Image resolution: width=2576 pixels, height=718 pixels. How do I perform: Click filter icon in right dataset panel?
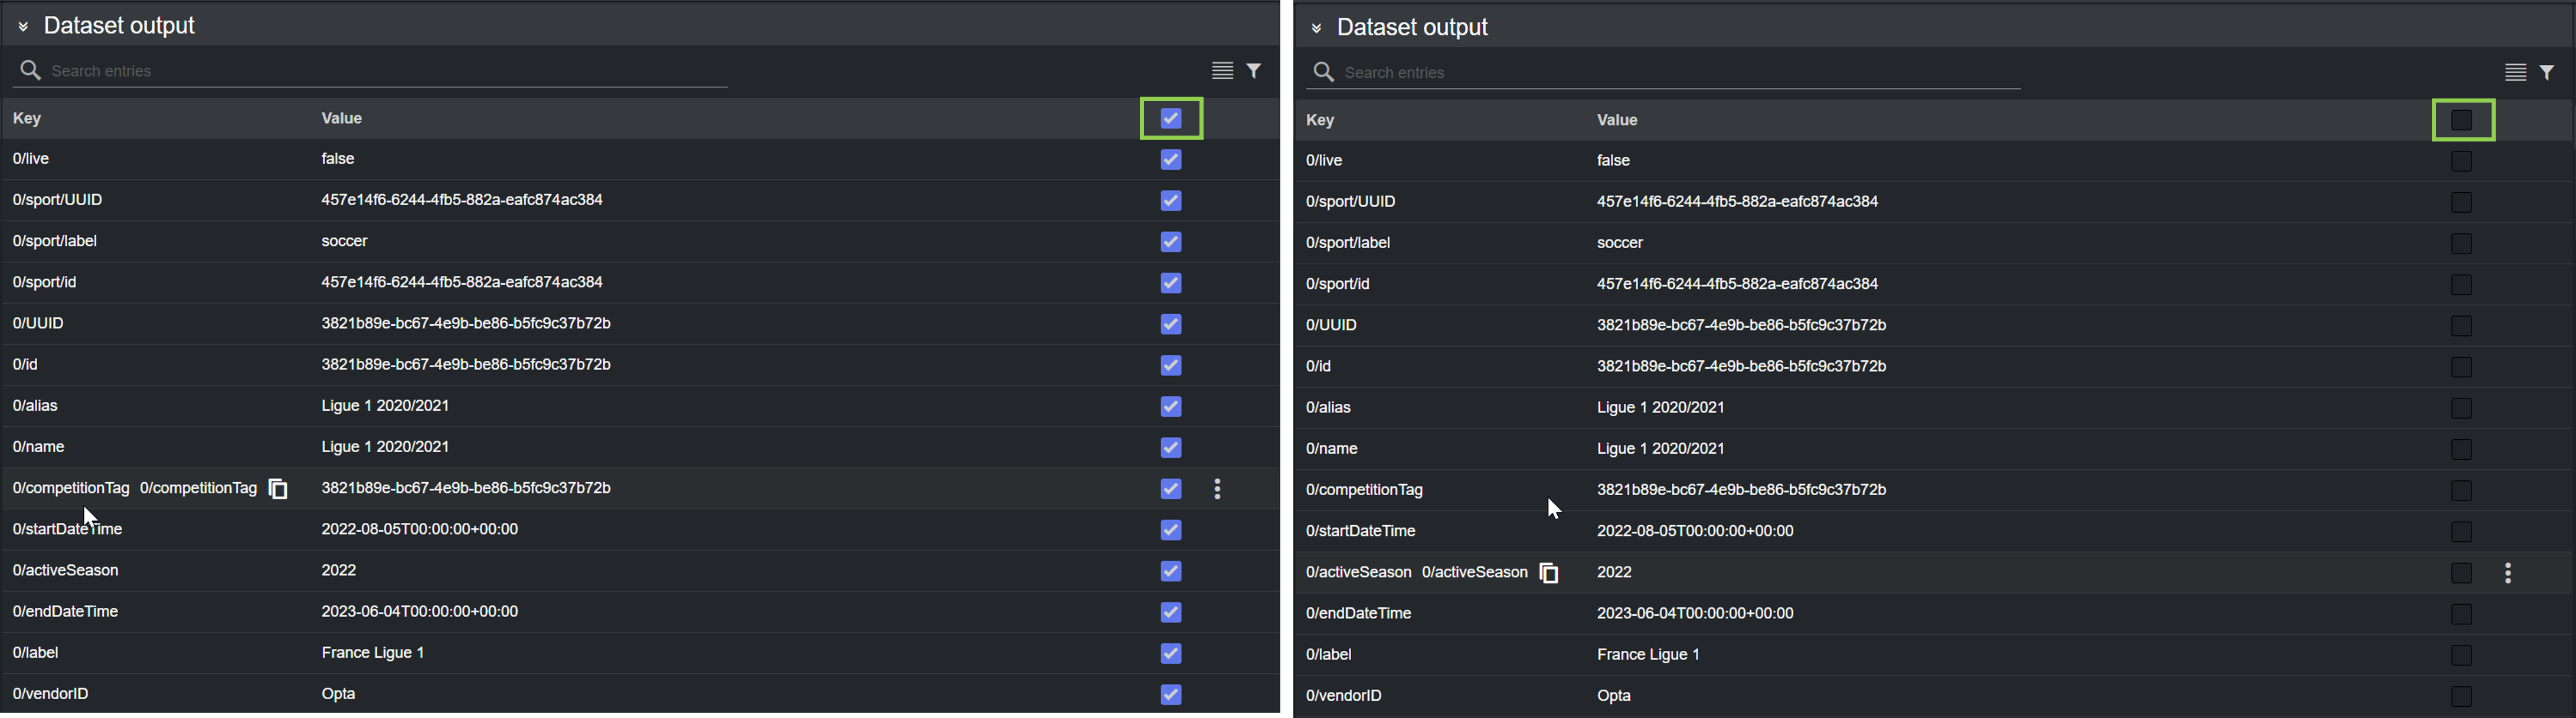coord(2547,73)
